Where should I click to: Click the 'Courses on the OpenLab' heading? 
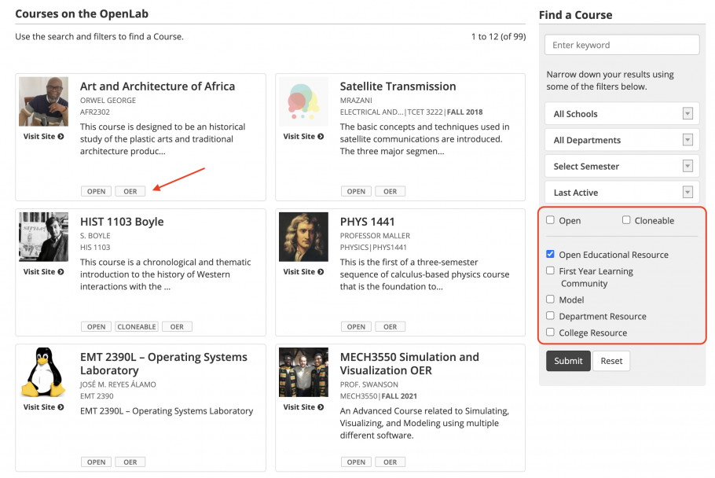[82, 13]
